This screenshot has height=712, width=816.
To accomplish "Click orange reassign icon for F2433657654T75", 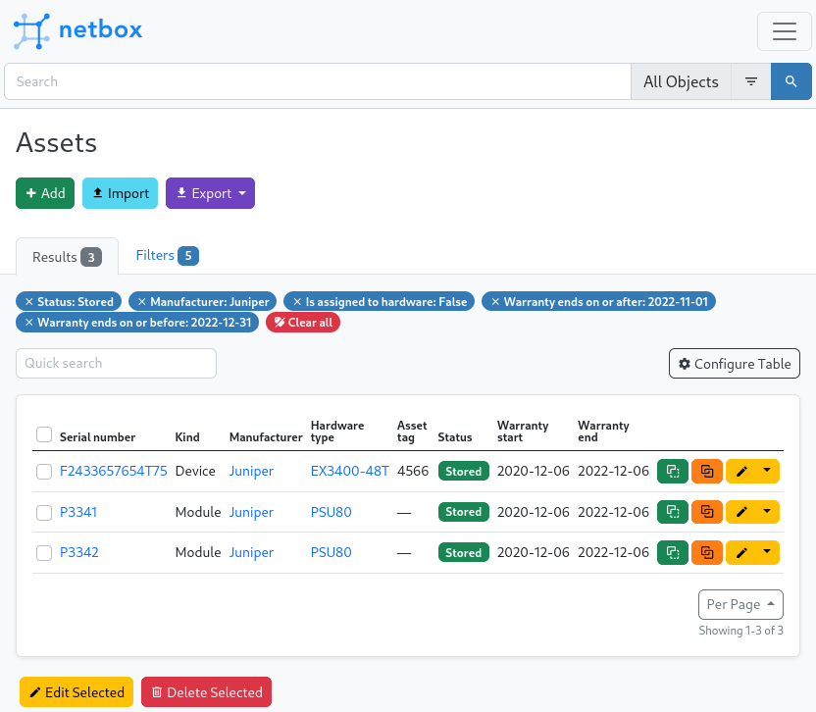I will [707, 471].
